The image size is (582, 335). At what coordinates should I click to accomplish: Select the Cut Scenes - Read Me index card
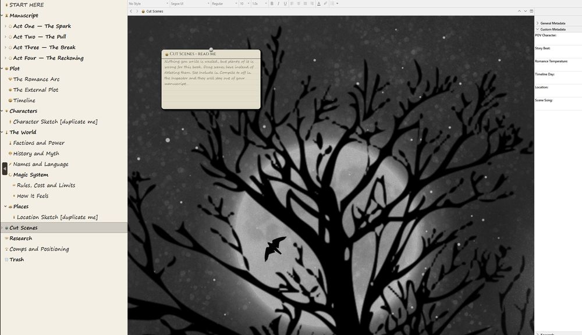click(x=211, y=80)
